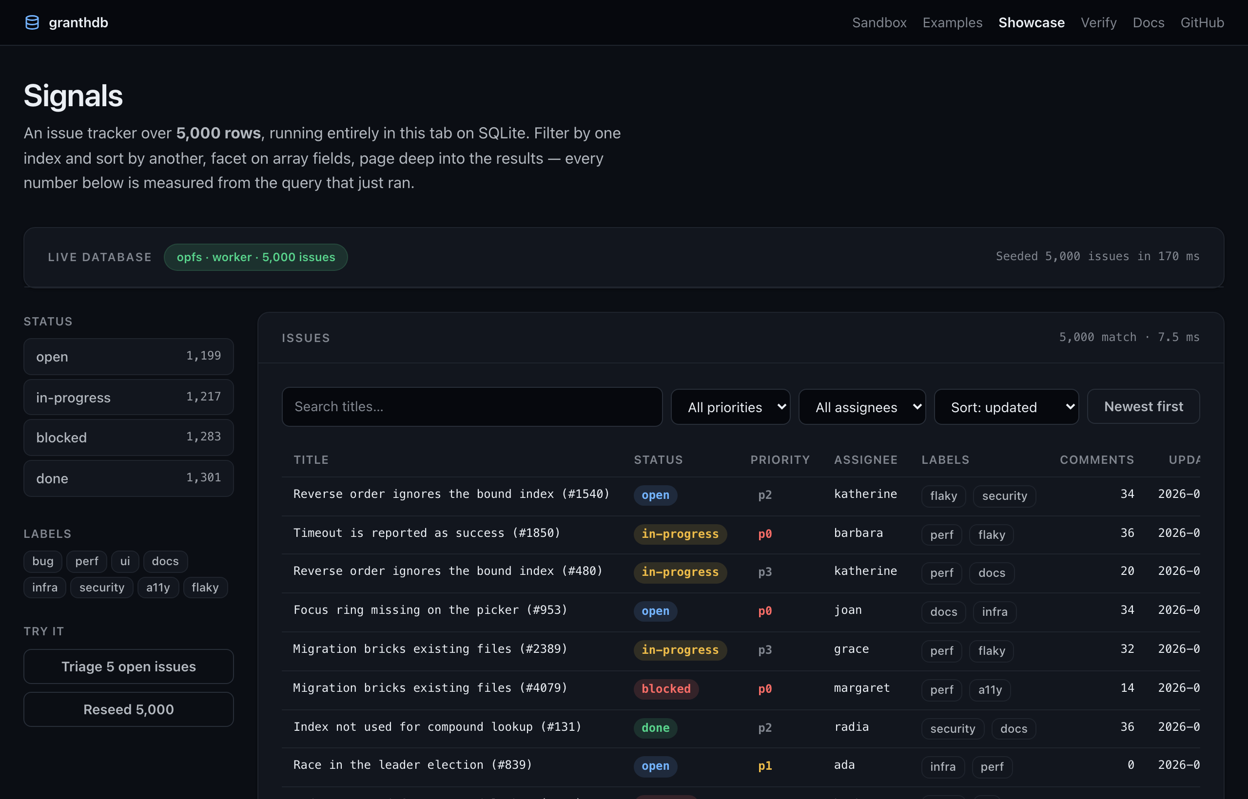Click the STATUS column header in table
The width and height of the screenshot is (1248, 799).
[658, 460]
